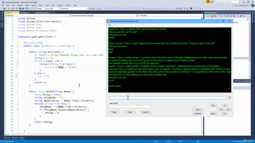The image size is (255, 143).
Task: Click the Solution Explorer home icon
Action: [212, 16]
